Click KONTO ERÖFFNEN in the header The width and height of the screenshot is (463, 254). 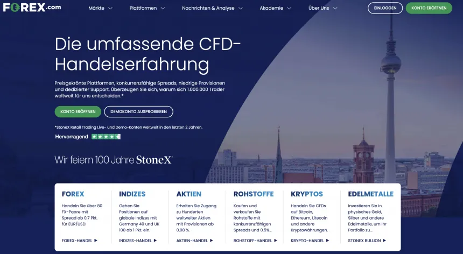[429, 8]
